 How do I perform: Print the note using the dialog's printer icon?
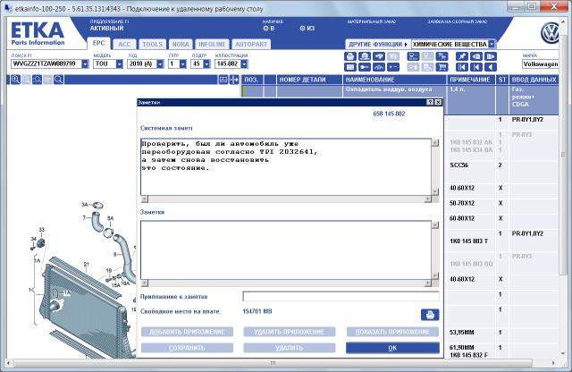[430, 315]
